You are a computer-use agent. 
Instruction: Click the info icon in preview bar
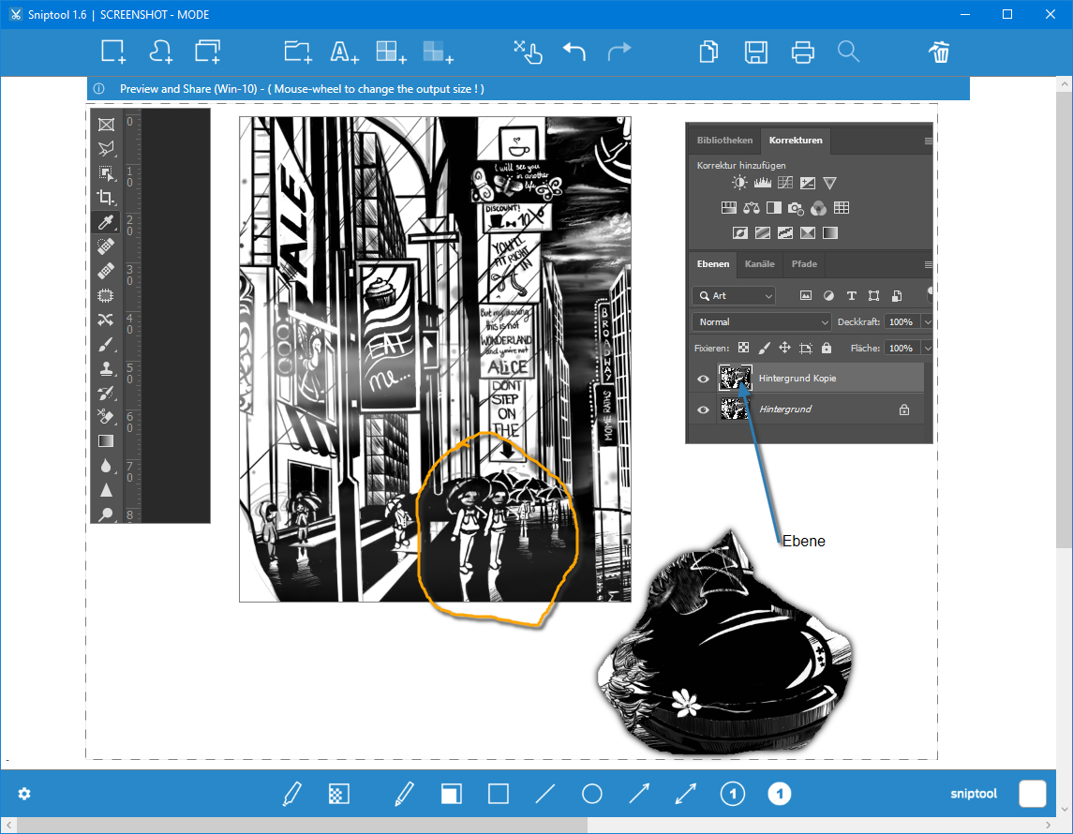point(99,89)
